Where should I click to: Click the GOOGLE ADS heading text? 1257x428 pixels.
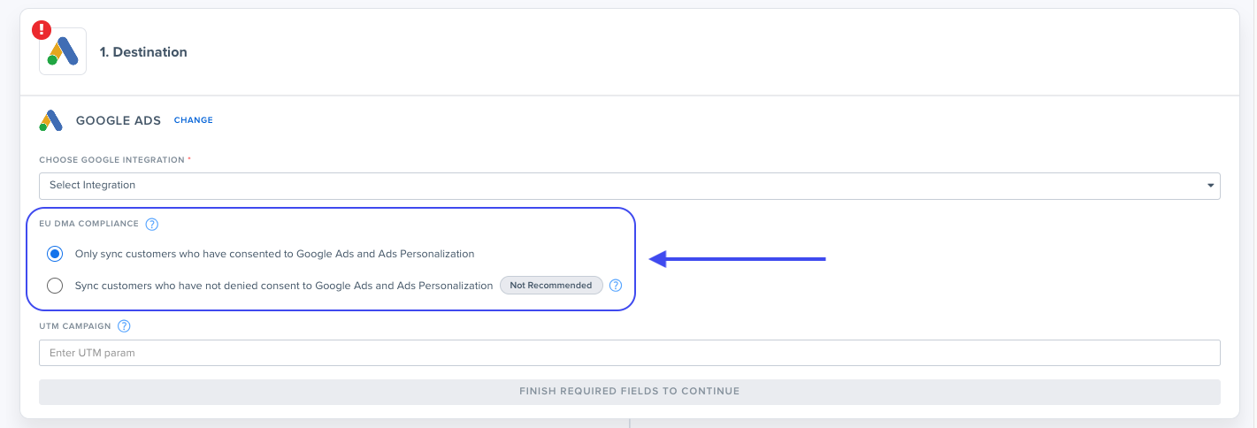click(119, 120)
